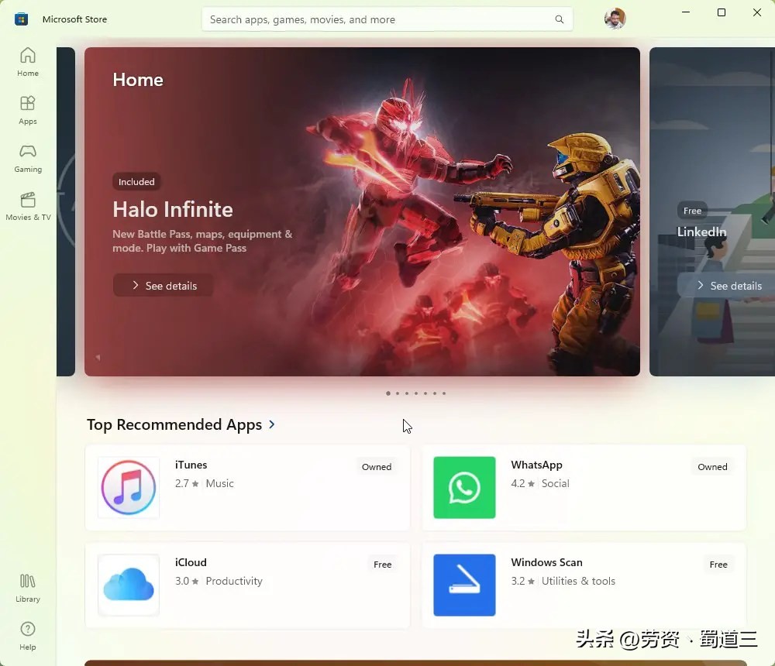Open the WhatsApp app listing icon
The image size is (775, 666).
click(464, 488)
